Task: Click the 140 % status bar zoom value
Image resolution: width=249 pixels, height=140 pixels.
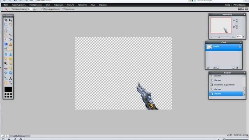Action: click(x=4, y=136)
